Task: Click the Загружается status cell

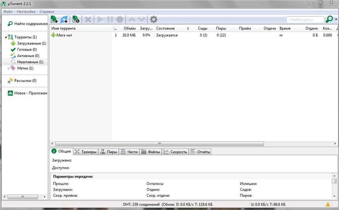Action: point(167,35)
